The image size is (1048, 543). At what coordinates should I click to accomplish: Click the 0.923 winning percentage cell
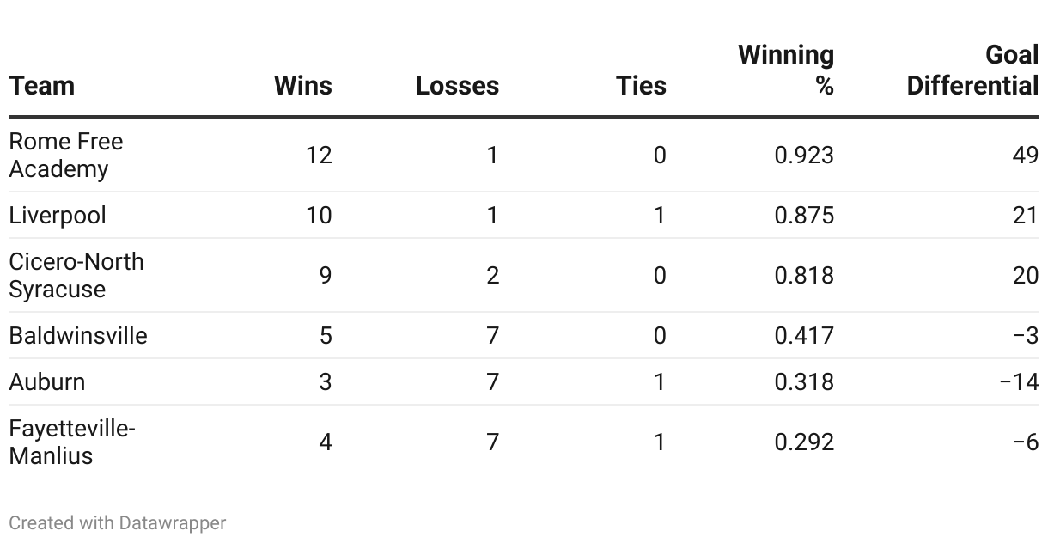804,156
